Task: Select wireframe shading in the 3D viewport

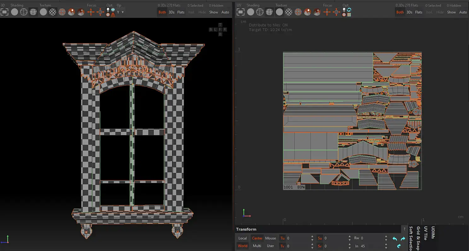Action: click(24, 12)
